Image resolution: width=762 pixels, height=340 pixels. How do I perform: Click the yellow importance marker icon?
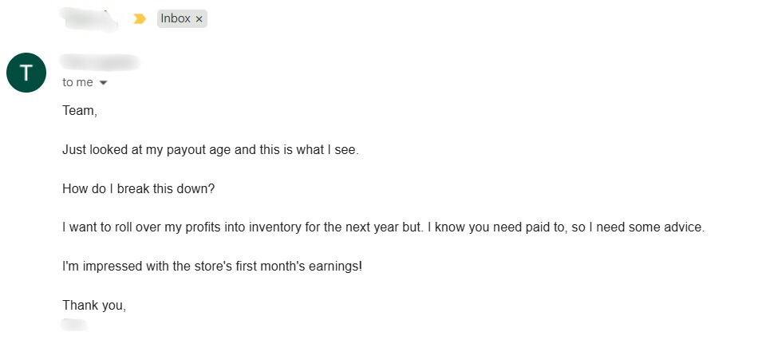coord(140,19)
